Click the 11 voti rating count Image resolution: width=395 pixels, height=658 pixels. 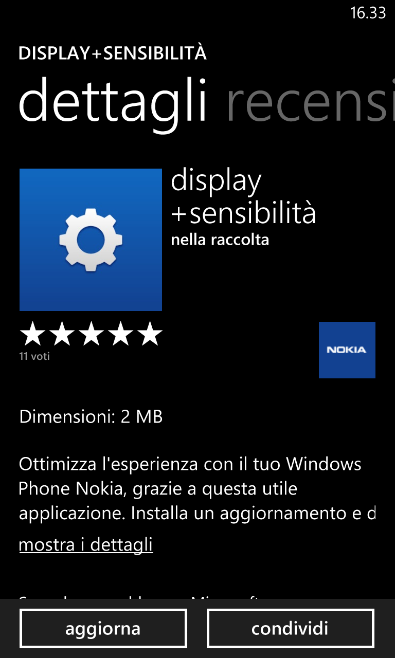34,356
